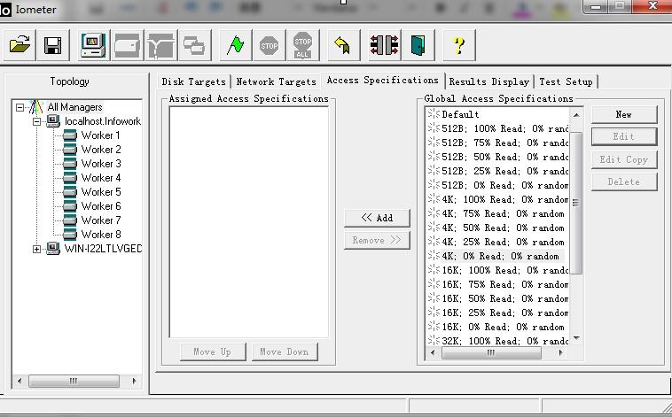This screenshot has height=417, width=672.
Task: Click the Open test configuration folder icon
Action: point(20,45)
